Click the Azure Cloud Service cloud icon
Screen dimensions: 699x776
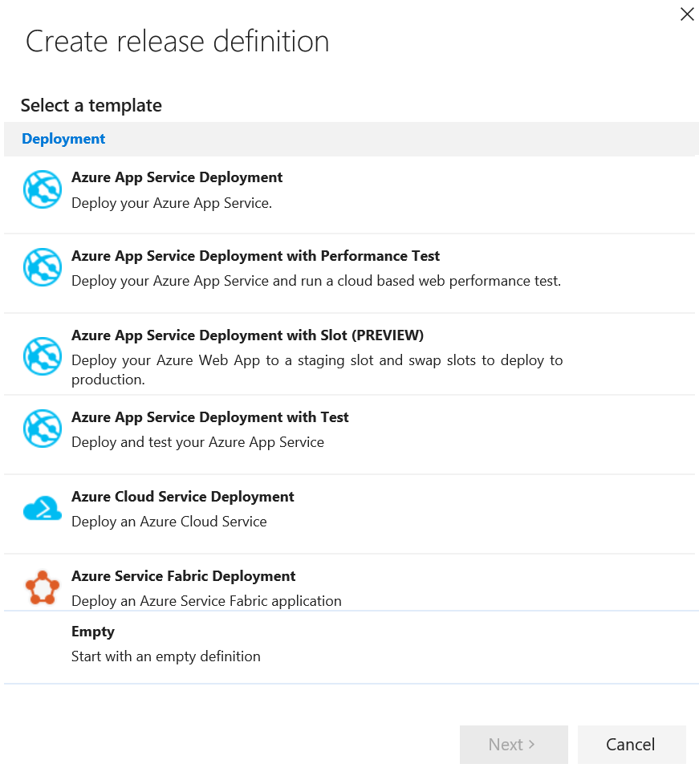coord(43,508)
